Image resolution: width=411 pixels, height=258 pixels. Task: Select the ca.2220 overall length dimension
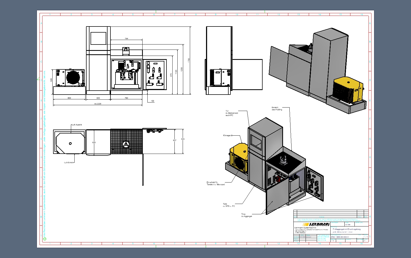(98, 104)
